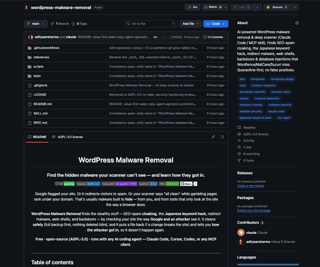This screenshot has width=320, height=267.
Task: Click the SPEC.md file icon
Action: coord(30,123)
